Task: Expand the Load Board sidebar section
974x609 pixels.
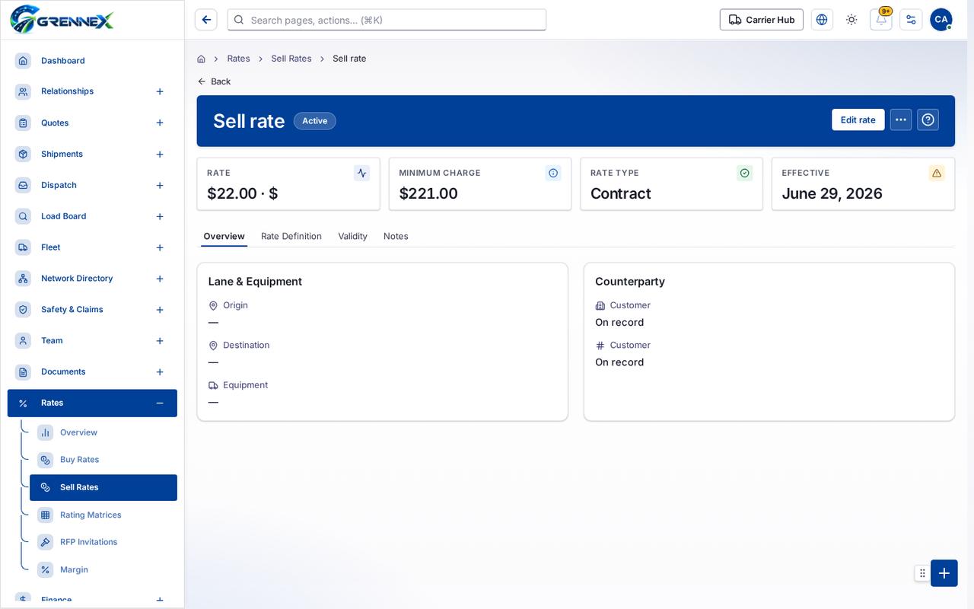Action: pyautogui.click(x=160, y=217)
